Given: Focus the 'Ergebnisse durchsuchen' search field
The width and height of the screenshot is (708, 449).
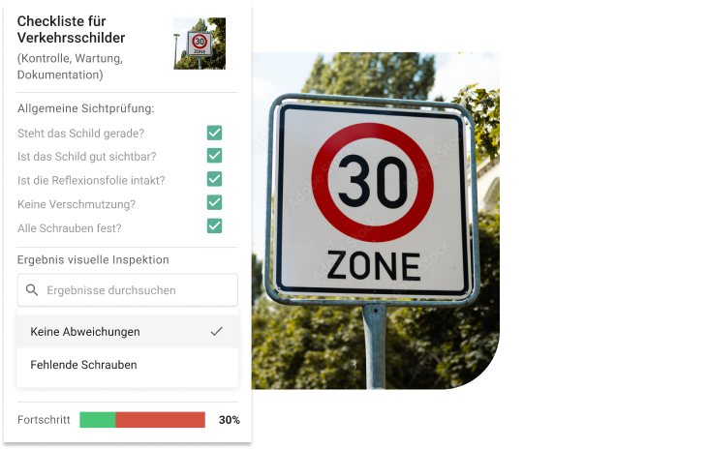Looking at the screenshot, I should 127,290.
